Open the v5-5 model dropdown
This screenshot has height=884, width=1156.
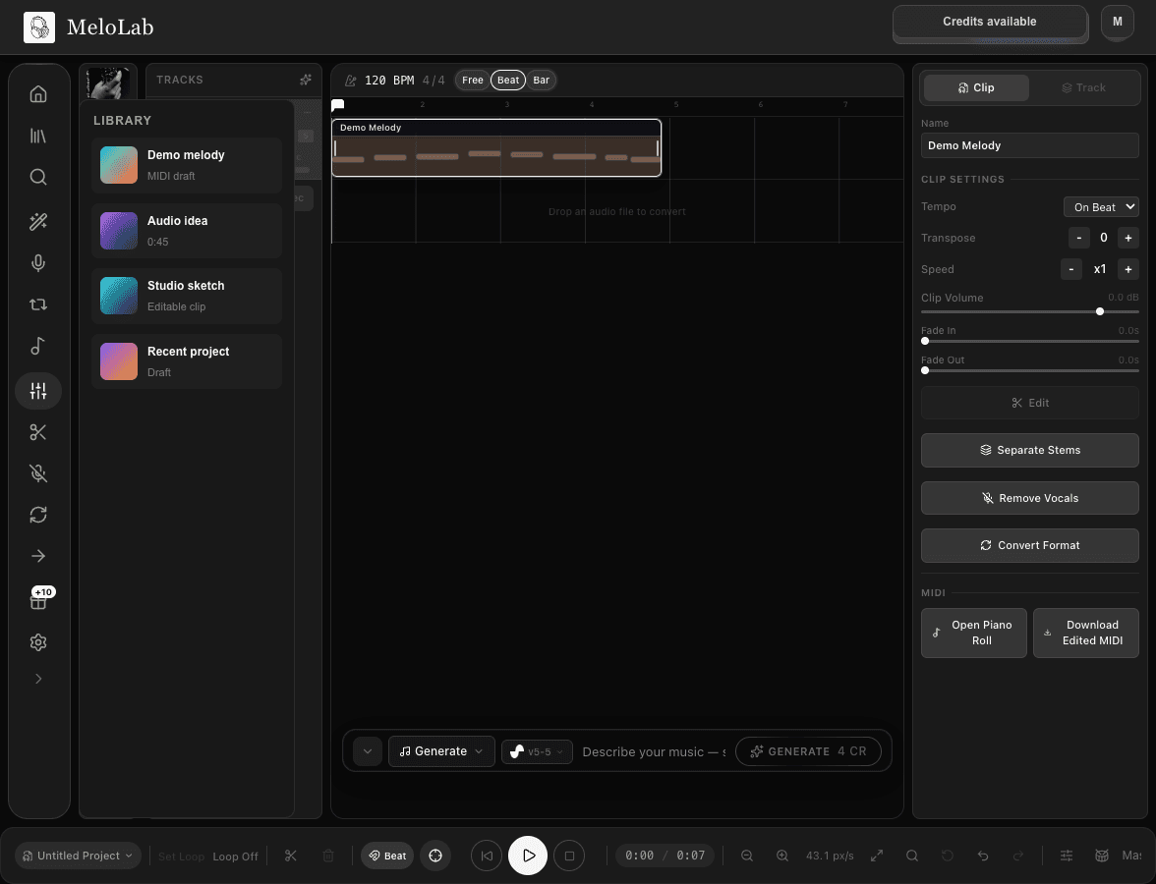point(537,751)
